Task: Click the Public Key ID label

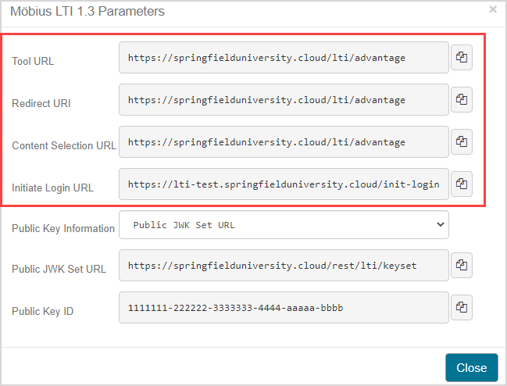Action: coord(42,311)
